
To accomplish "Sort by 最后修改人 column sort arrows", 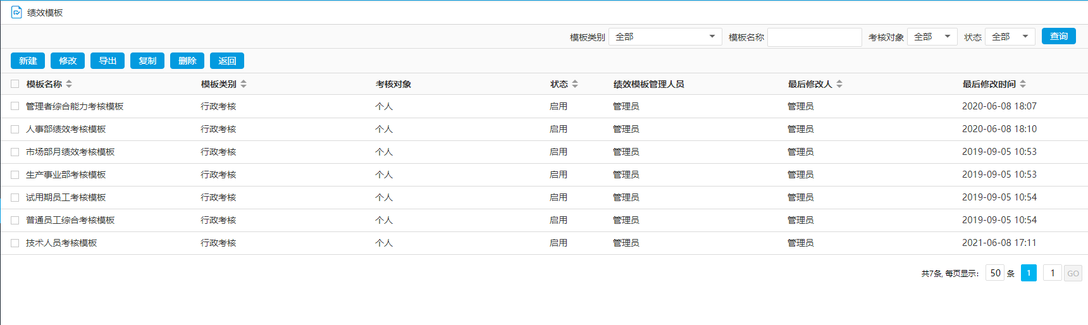I will pyautogui.click(x=839, y=84).
